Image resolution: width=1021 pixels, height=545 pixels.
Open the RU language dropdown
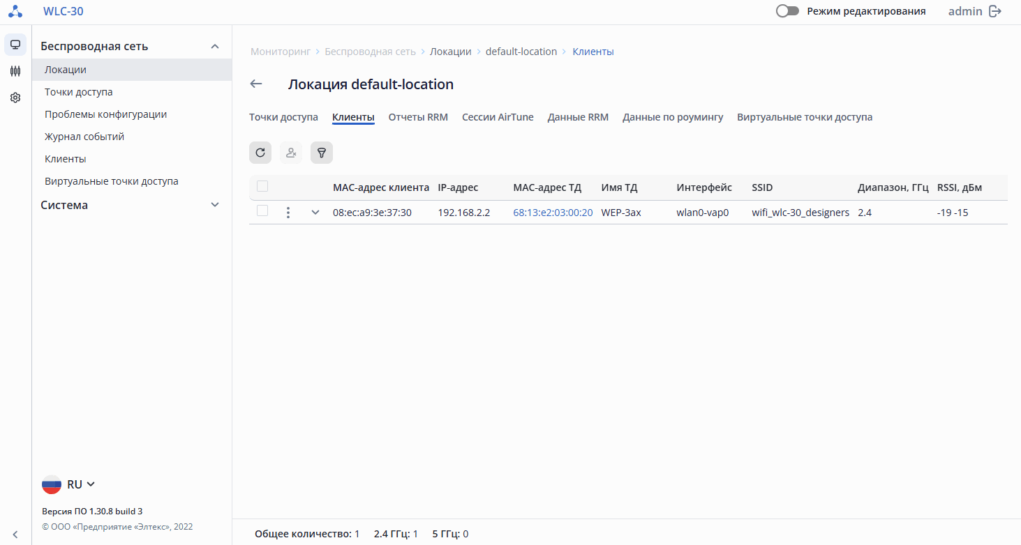(81, 484)
